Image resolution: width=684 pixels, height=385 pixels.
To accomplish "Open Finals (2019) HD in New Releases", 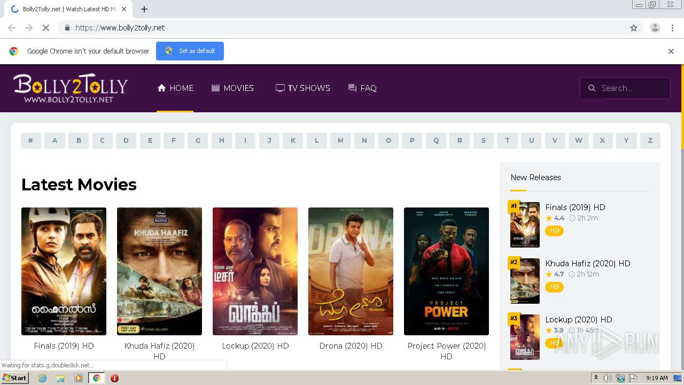I will [575, 207].
